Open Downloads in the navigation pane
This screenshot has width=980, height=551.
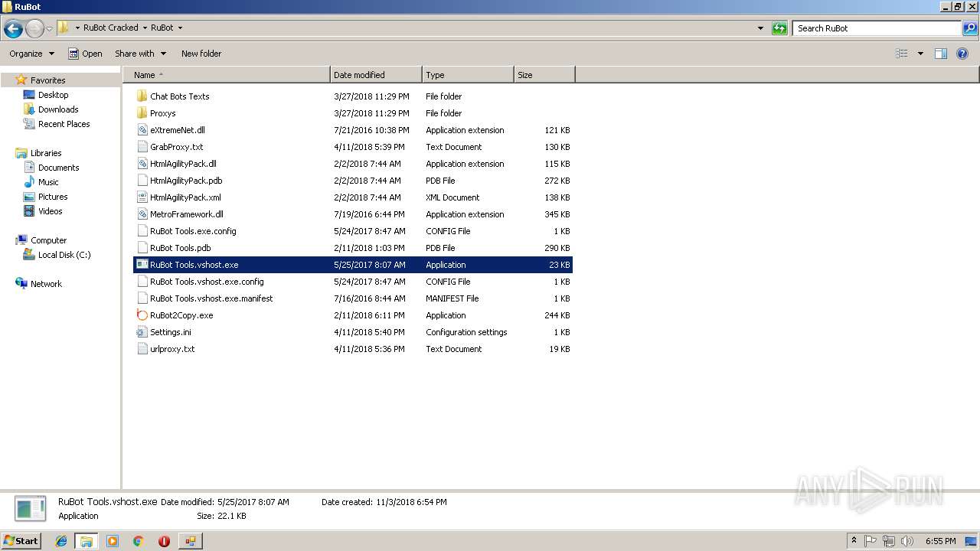58,109
